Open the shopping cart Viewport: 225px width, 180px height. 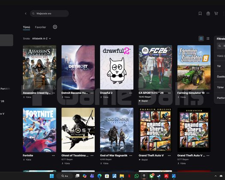216,13
